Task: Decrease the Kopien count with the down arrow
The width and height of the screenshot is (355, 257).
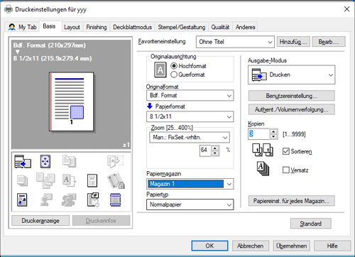Action: click(x=273, y=136)
